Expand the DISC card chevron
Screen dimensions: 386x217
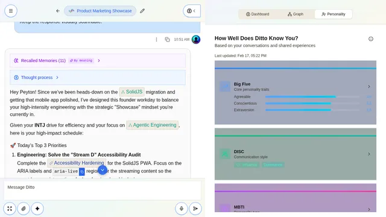pos(369,154)
